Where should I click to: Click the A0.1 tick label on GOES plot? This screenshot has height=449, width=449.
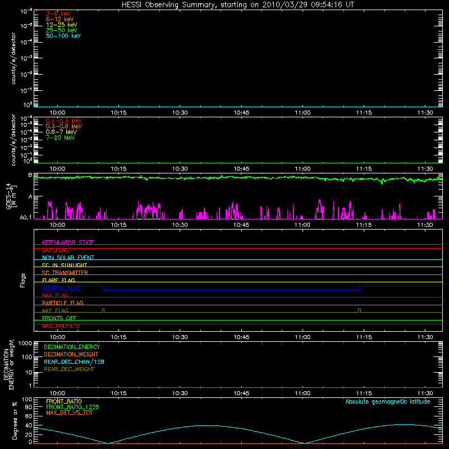click(x=26, y=218)
